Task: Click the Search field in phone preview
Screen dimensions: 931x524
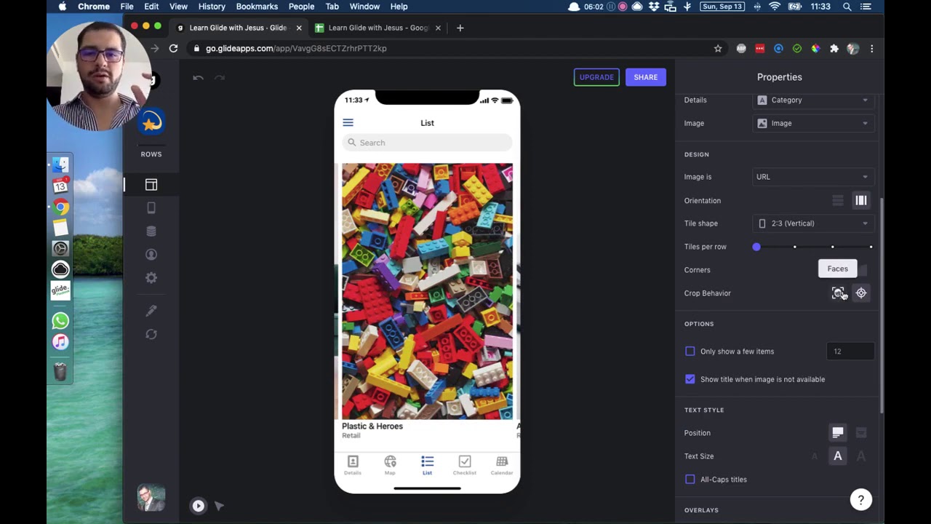Action: click(427, 143)
